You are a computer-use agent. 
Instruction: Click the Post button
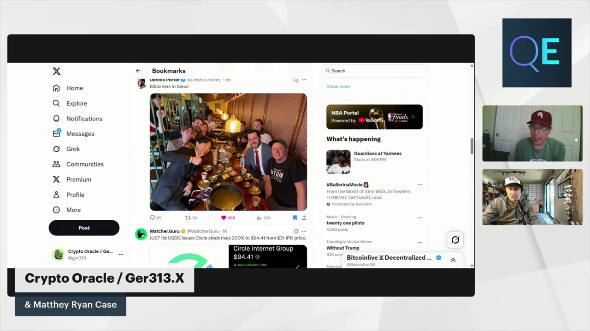pos(84,228)
